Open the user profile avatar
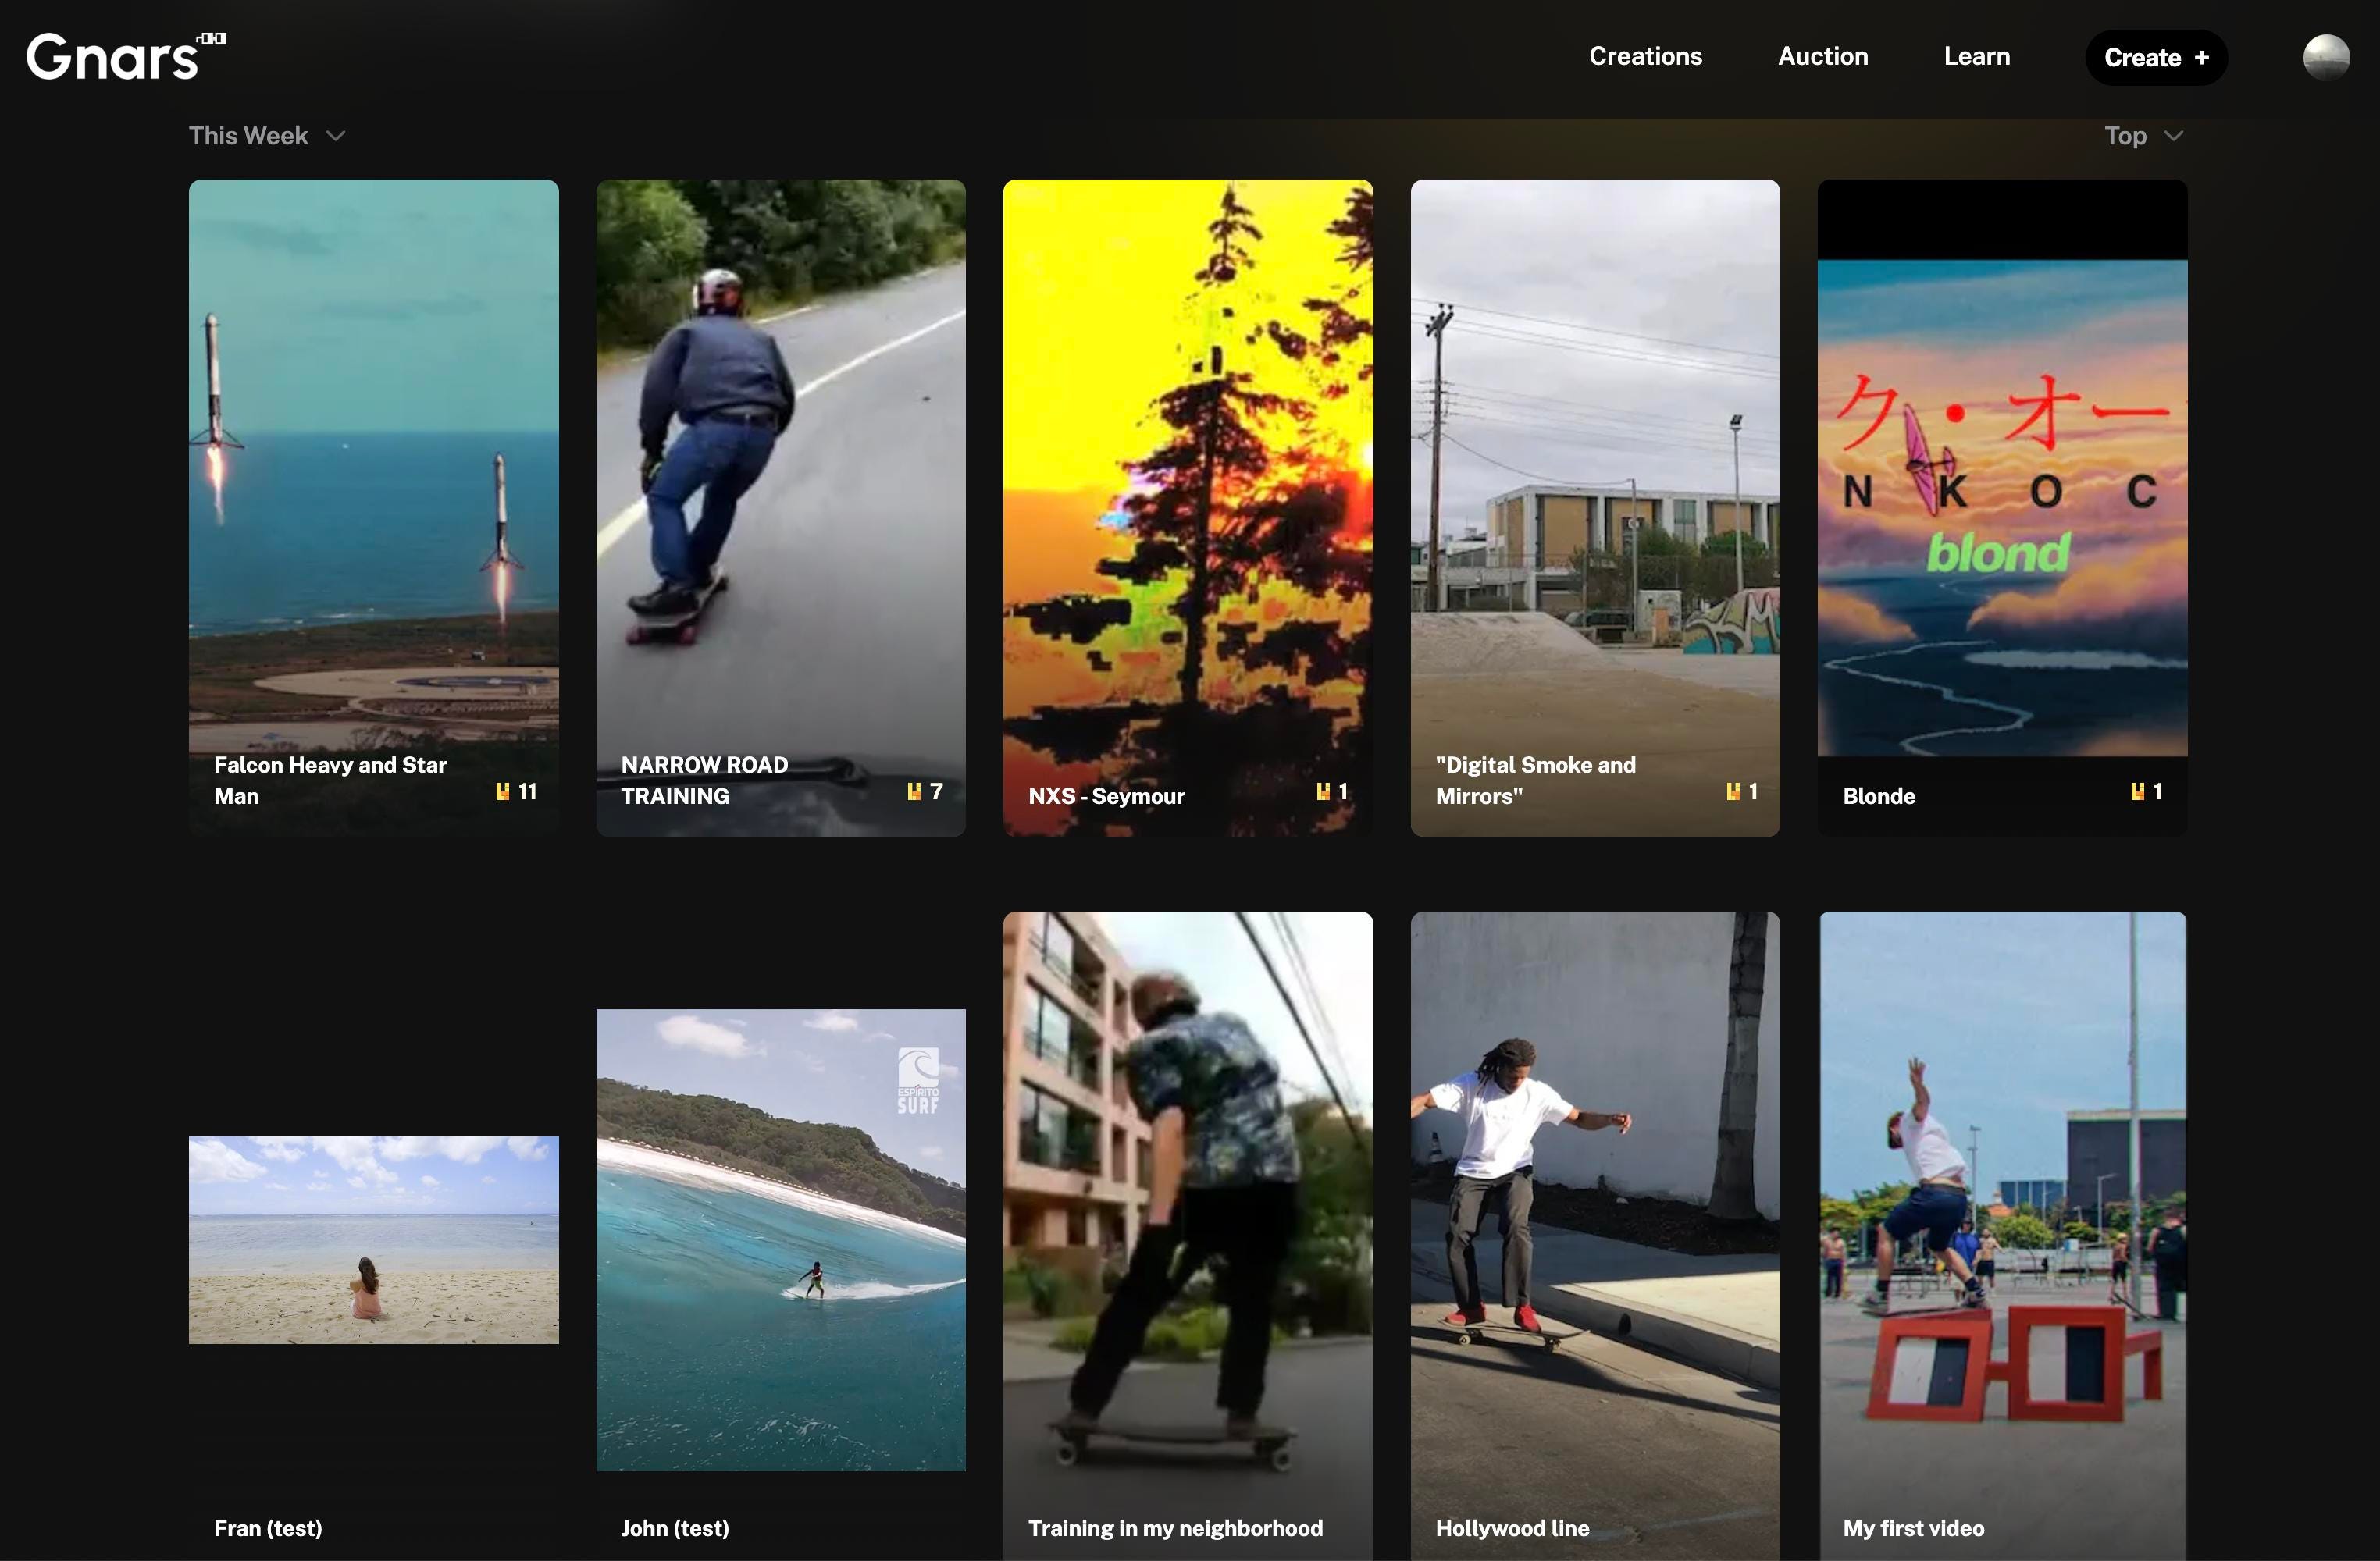Viewport: 2380px width, 1561px height. [2326, 57]
